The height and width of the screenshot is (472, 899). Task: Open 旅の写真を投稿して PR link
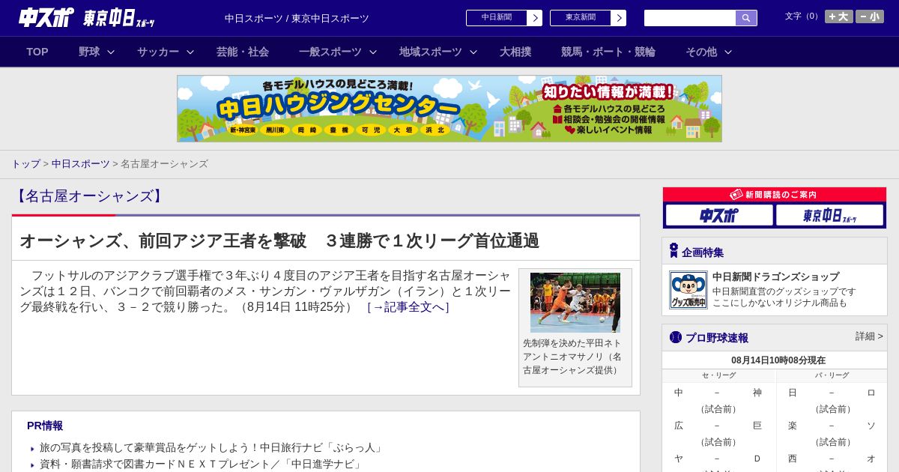click(x=212, y=448)
